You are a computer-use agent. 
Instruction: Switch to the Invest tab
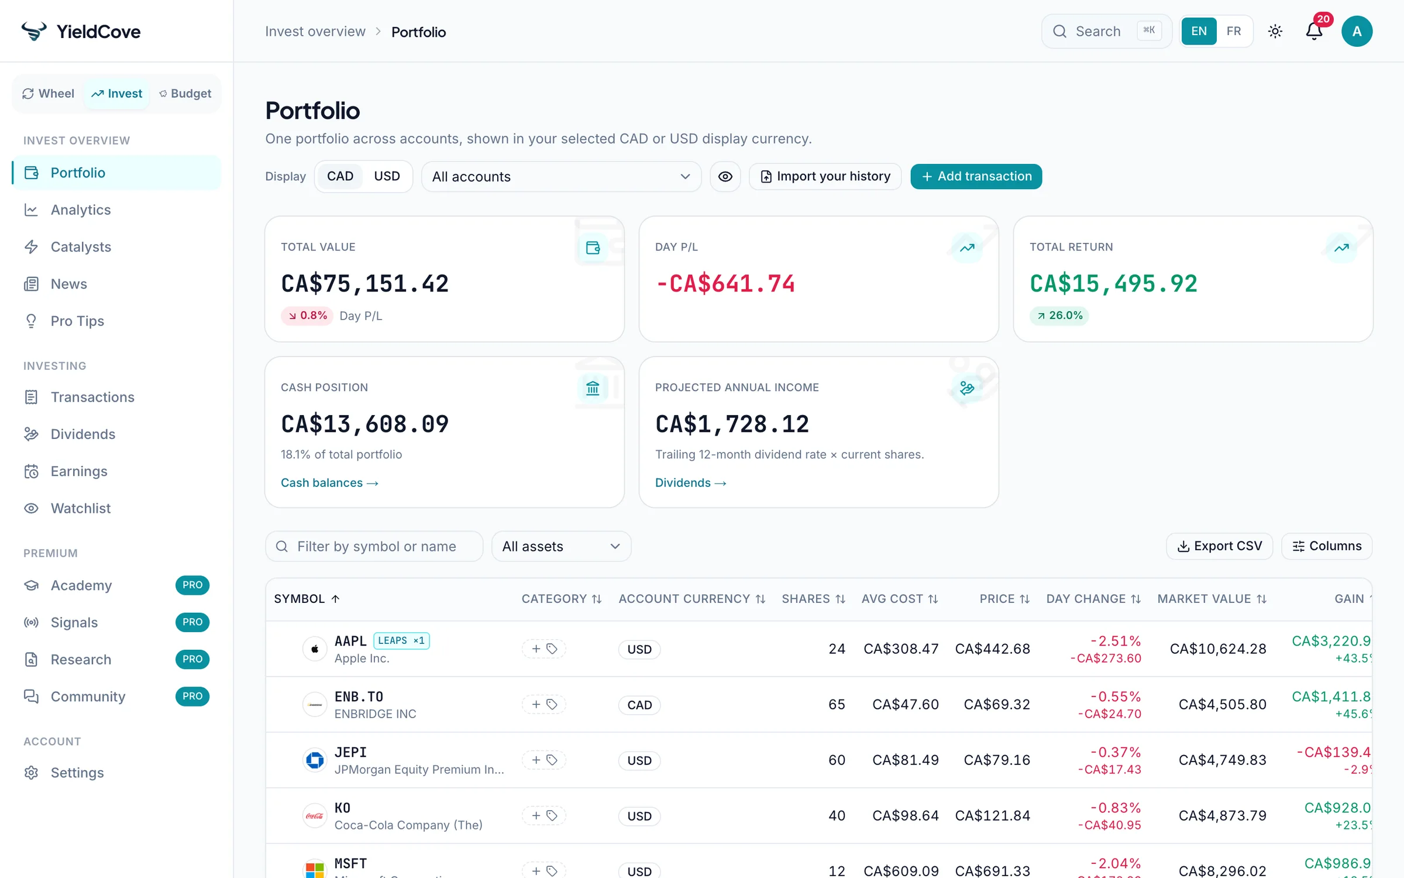[116, 94]
